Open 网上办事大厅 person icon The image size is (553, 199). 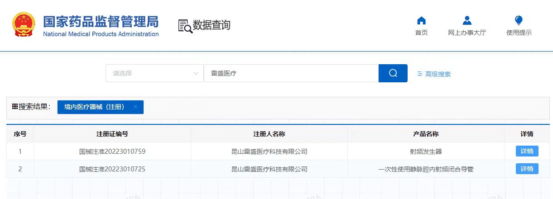coord(467,20)
